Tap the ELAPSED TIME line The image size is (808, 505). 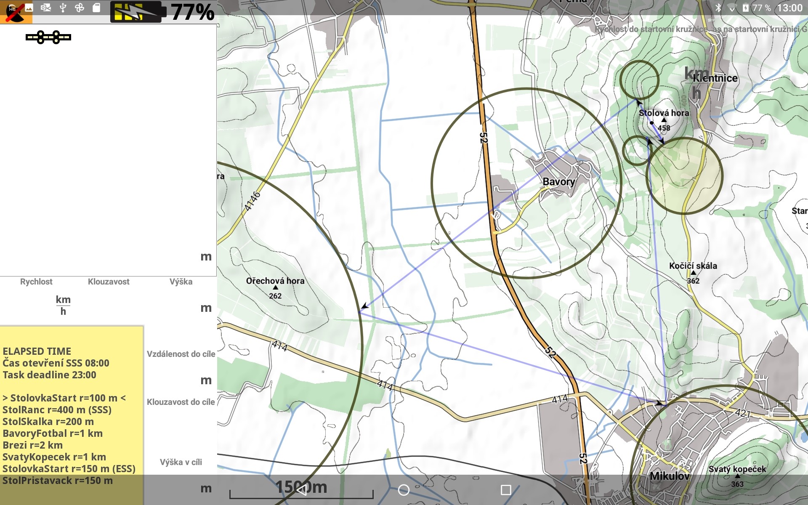pos(37,351)
